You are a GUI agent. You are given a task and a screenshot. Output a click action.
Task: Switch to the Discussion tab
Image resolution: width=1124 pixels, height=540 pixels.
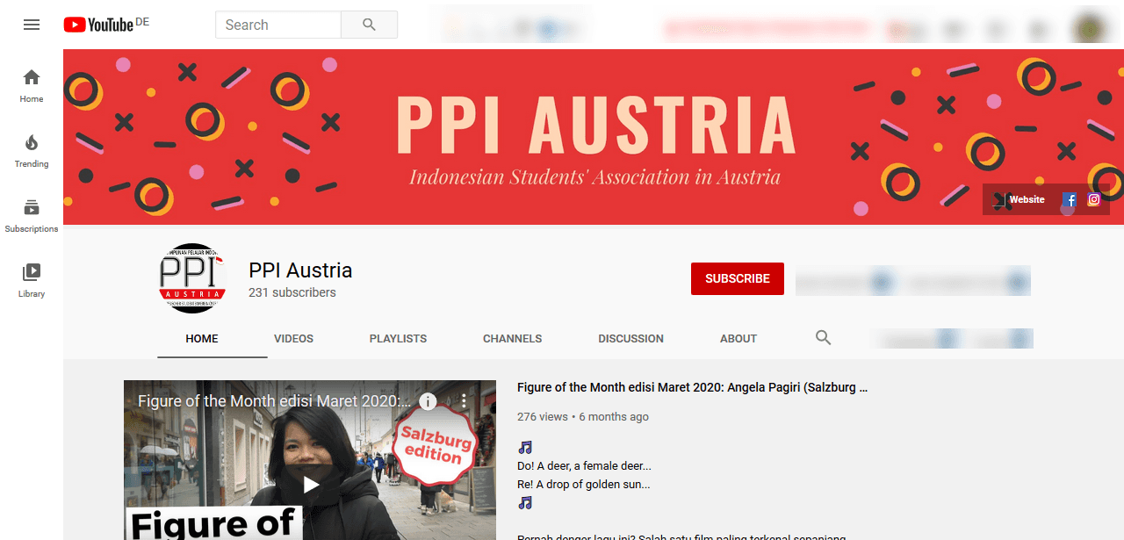click(x=630, y=339)
